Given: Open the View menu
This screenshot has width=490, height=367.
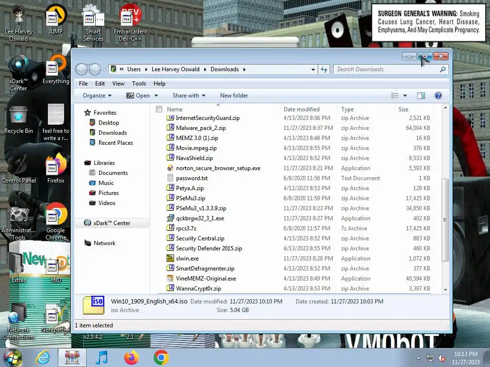Looking at the screenshot, I should point(119,84).
